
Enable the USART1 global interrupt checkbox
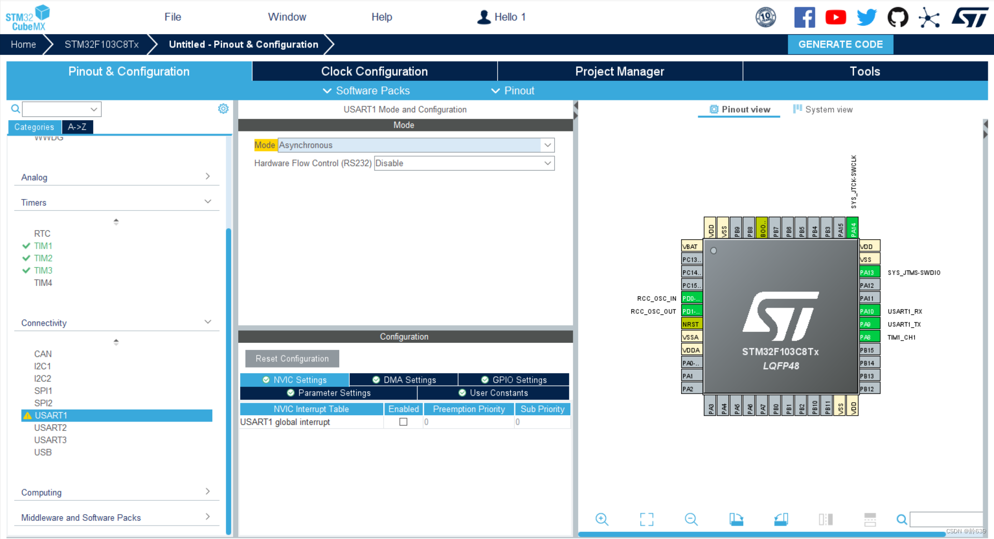(x=403, y=422)
